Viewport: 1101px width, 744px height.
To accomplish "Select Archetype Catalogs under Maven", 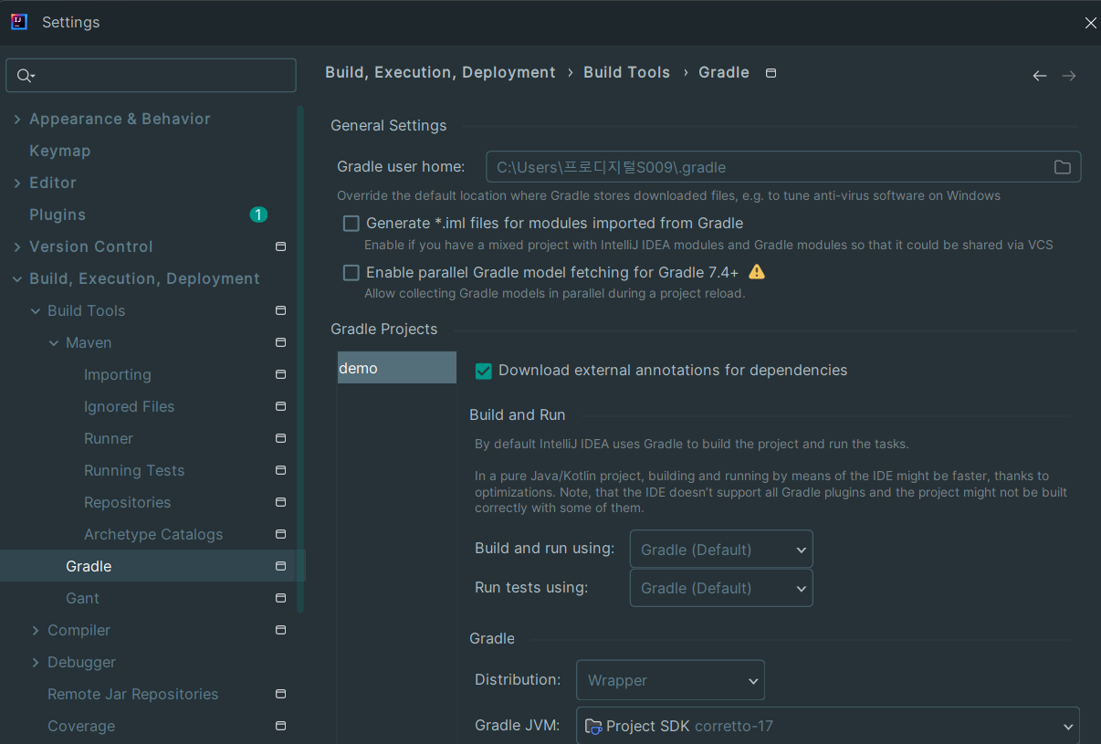I will (153, 534).
